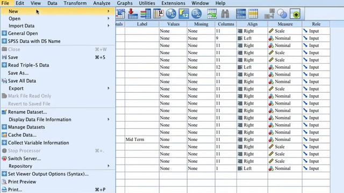The height and width of the screenshot is (193, 344).
Task: Expand Display Data File Information submenu arrow
Action: tap(109, 119)
